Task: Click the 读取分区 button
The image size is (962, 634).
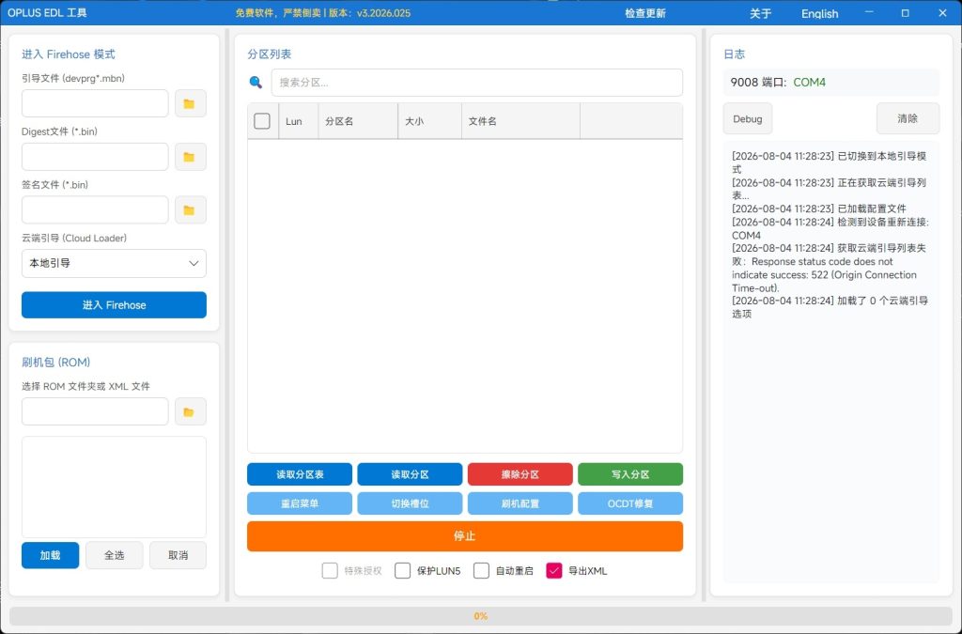Action: click(410, 474)
